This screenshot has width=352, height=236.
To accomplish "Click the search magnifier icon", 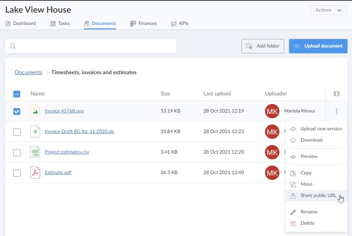I will [x=13, y=46].
